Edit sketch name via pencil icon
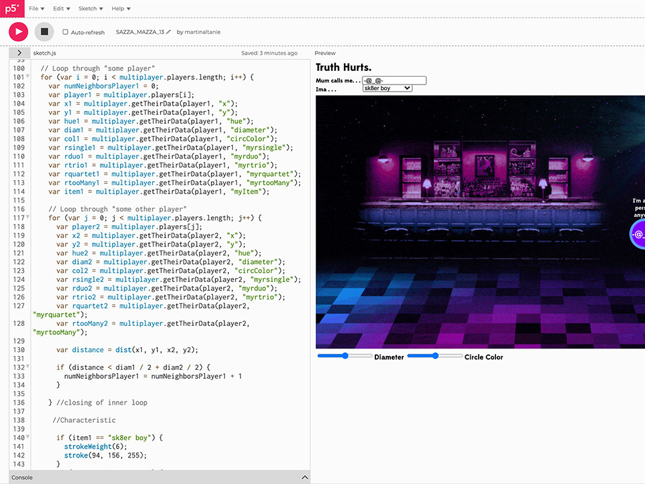 (x=168, y=32)
